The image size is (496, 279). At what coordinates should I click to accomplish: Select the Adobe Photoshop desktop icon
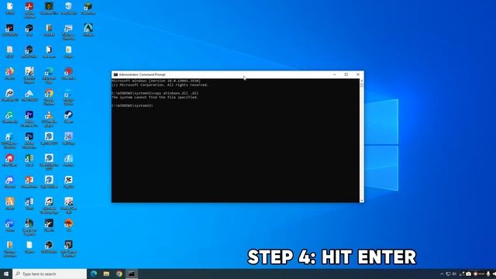point(29,140)
